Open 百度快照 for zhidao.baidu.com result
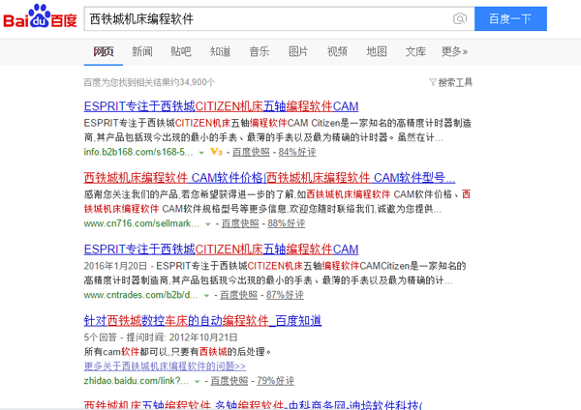Viewport: 581px width, 410px height. (229, 381)
